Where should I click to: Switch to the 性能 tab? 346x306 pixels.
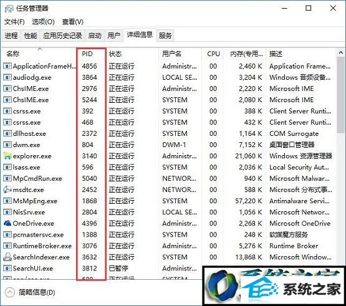point(30,36)
